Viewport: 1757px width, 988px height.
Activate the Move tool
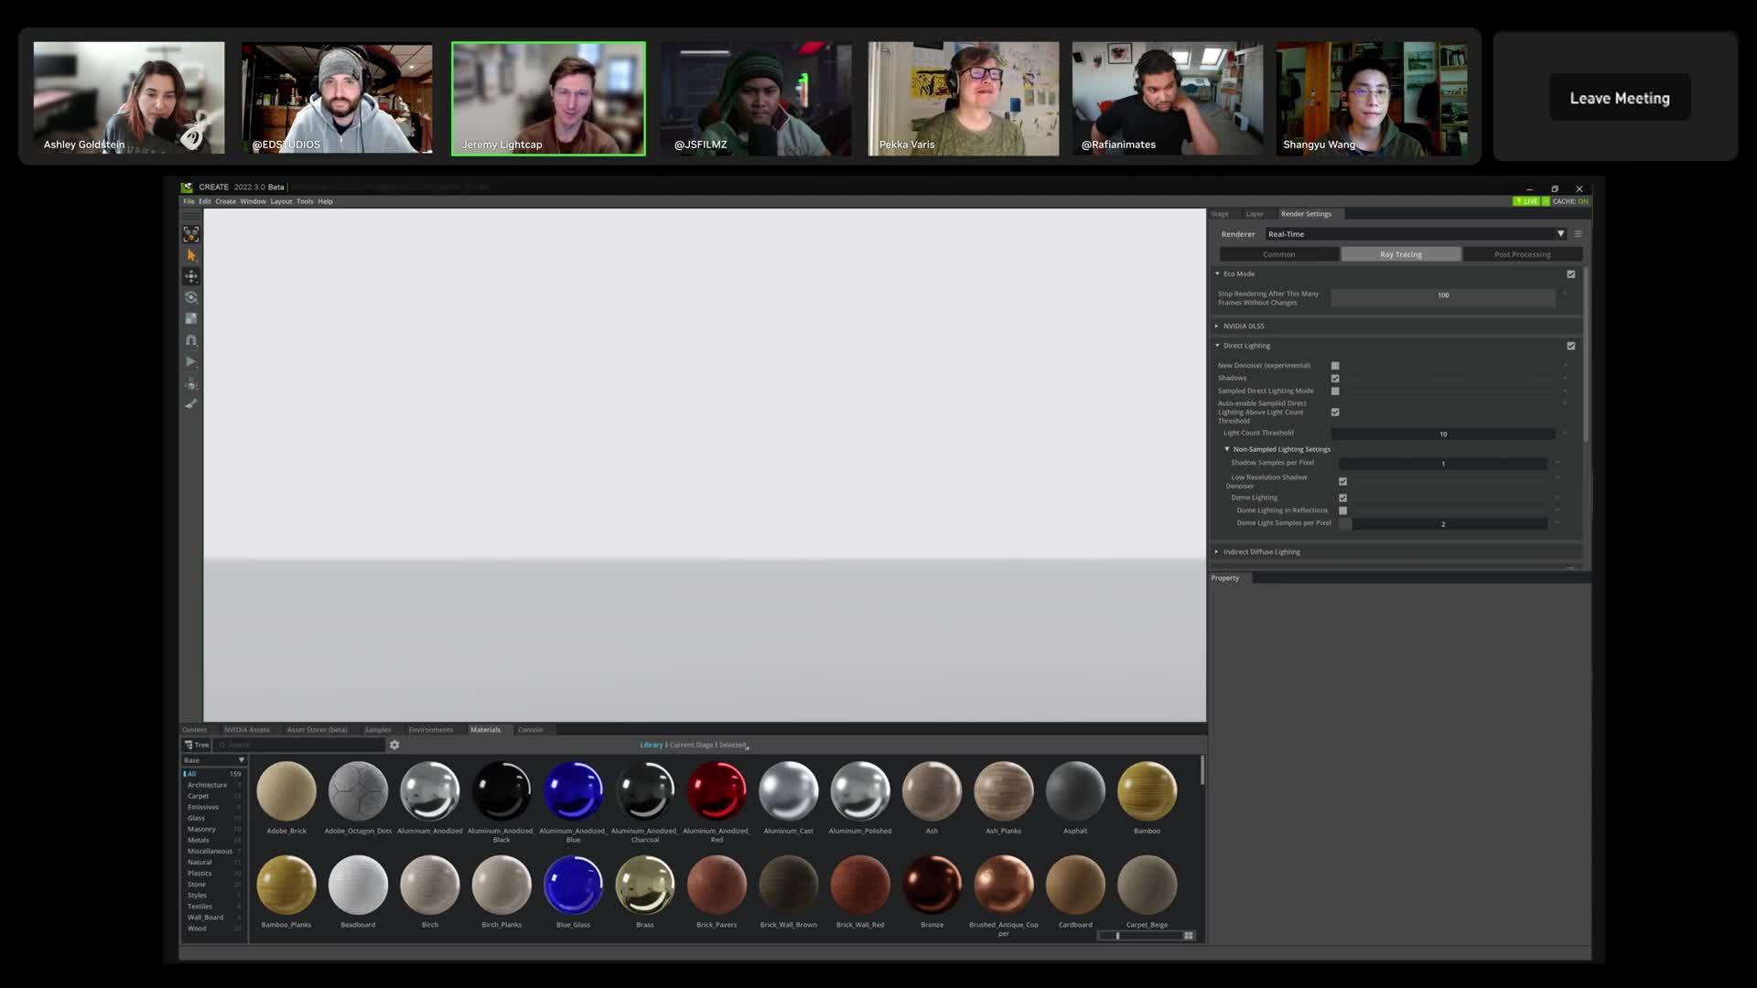191,276
